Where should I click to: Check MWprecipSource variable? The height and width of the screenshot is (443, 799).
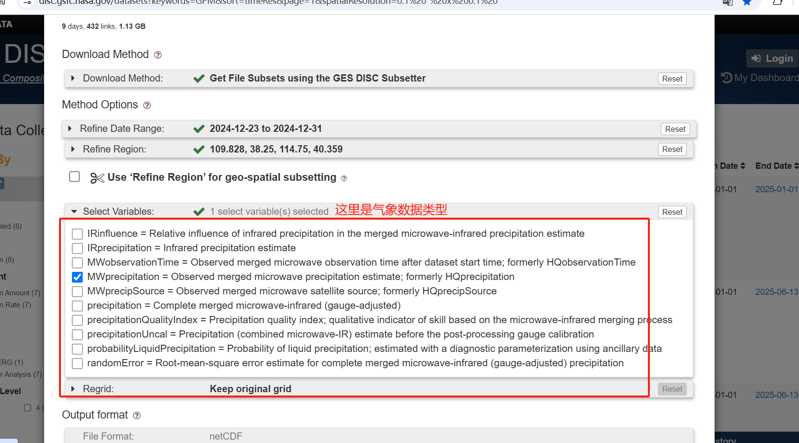(77, 291)
